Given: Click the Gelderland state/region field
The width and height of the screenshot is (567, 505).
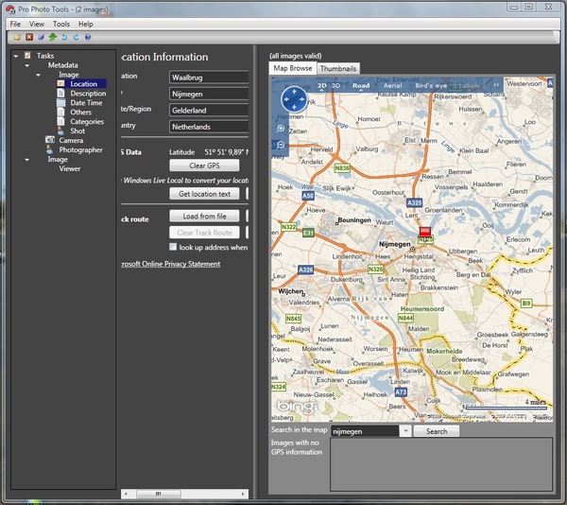Looking at the screenshot, I should click(209, 110).
